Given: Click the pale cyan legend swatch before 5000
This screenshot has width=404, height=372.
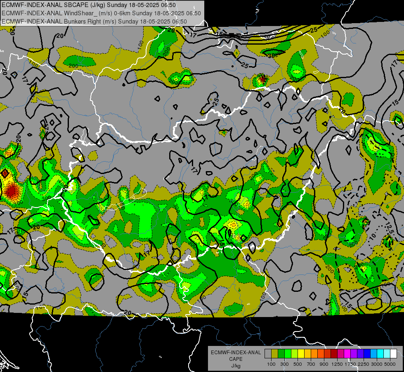Looking at the screenshot, I should [387, 354].
